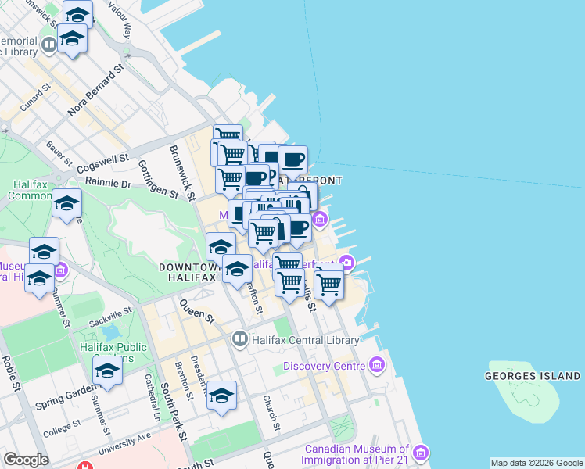Viewport: 585px width, 469px height.
Task: Open the coffee cup marker near Waterfront label
Action: [292, 163]
